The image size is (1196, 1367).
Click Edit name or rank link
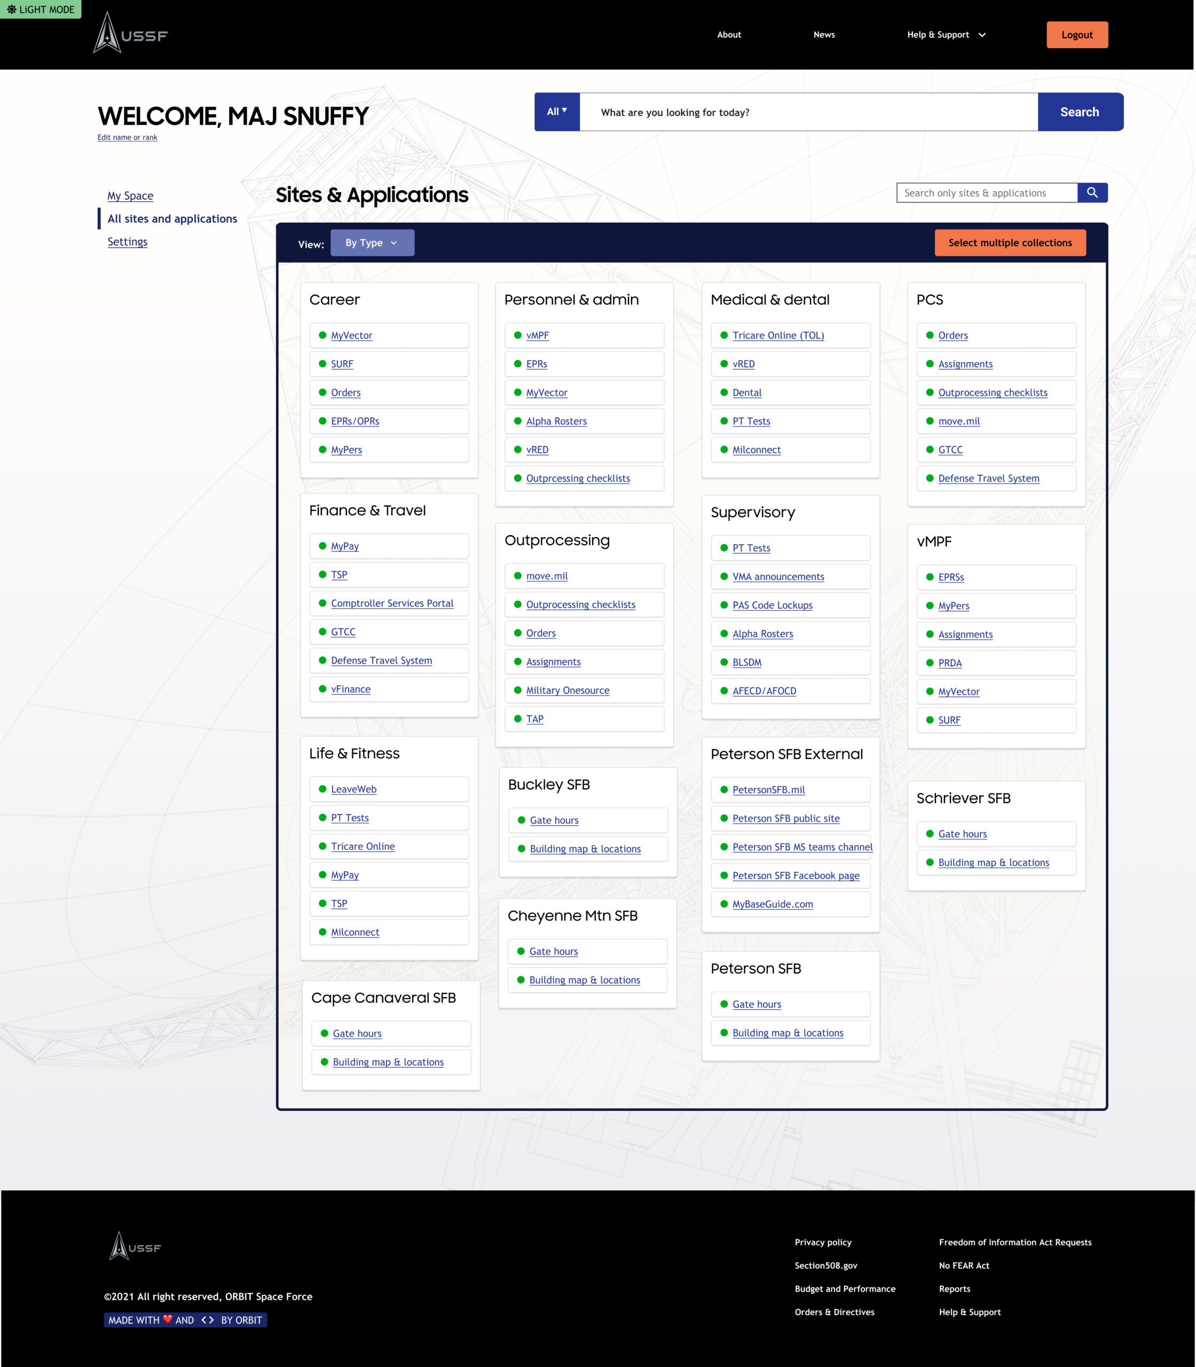[x=128, y=138]
